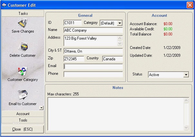This screenshot has height=137, width=195.
Task: Click the tasks panel scroll-down arrow
Action: point(41,108)
